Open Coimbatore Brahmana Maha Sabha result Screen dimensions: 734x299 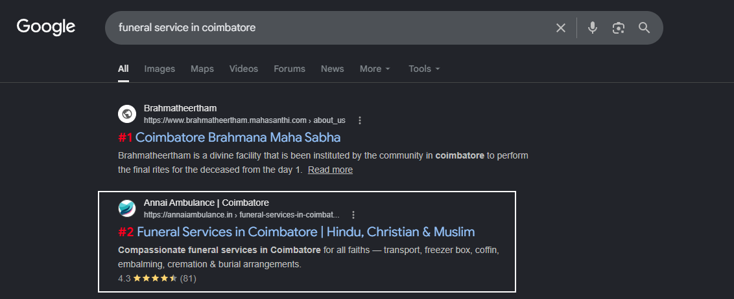(238, 137)
